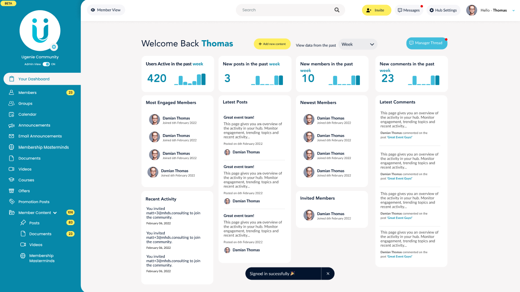Screen dimensions: 520x292
Task: Click the BETA badge
Action: pos(8,3)
